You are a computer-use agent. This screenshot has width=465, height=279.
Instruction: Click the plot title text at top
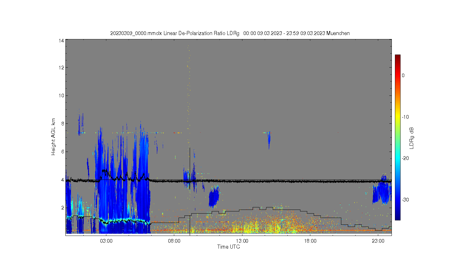coord(230,33)
